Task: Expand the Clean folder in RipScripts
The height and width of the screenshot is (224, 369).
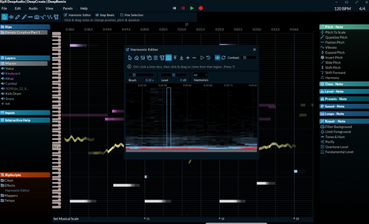Action: pyautogui.click(x=7, y=180)
